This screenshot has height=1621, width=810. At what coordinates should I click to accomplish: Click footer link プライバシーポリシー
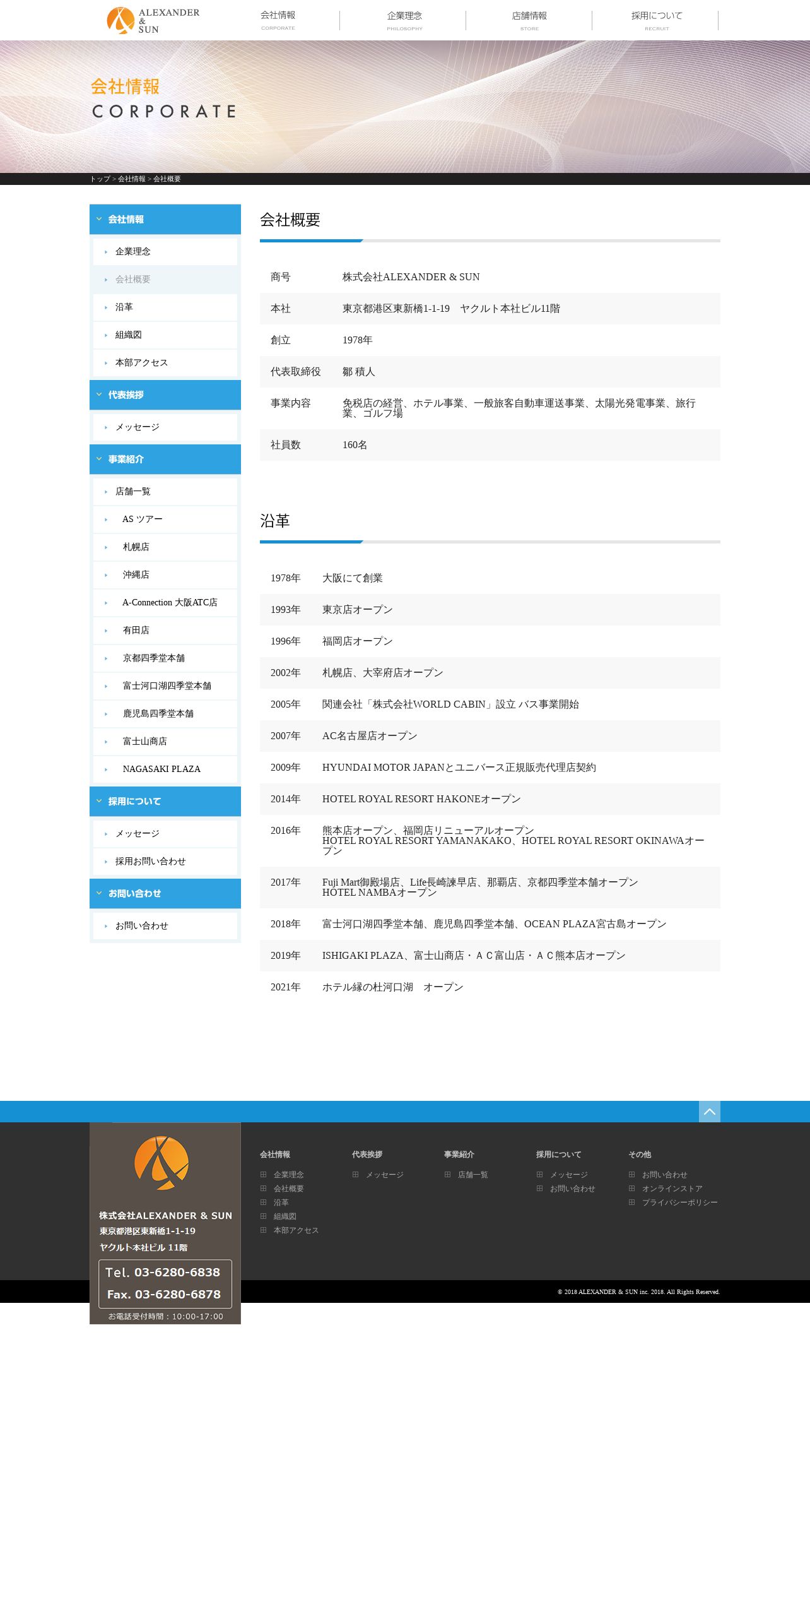(x=679, y=1202)
